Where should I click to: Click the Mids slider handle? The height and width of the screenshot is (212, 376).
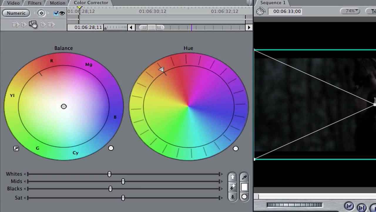click(x=123, y=181)
